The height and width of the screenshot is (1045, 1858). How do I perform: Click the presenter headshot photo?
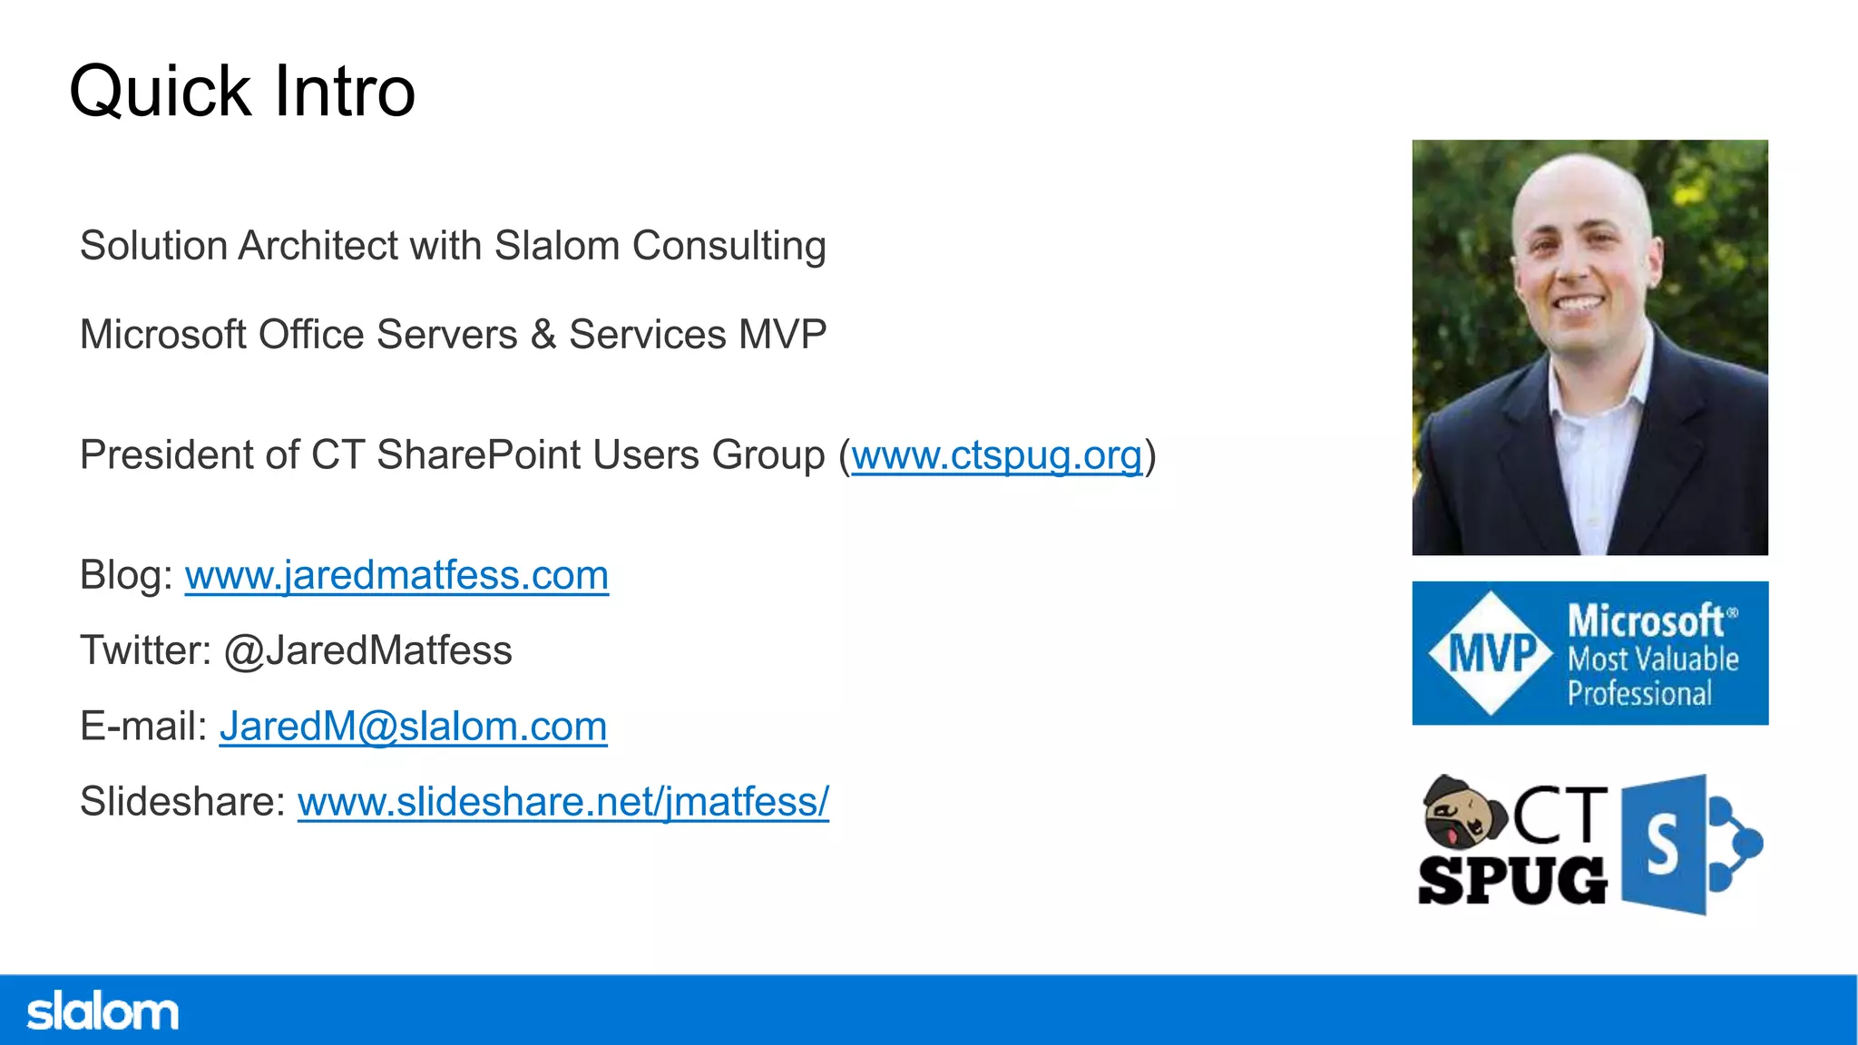(x=1589, y=347)
